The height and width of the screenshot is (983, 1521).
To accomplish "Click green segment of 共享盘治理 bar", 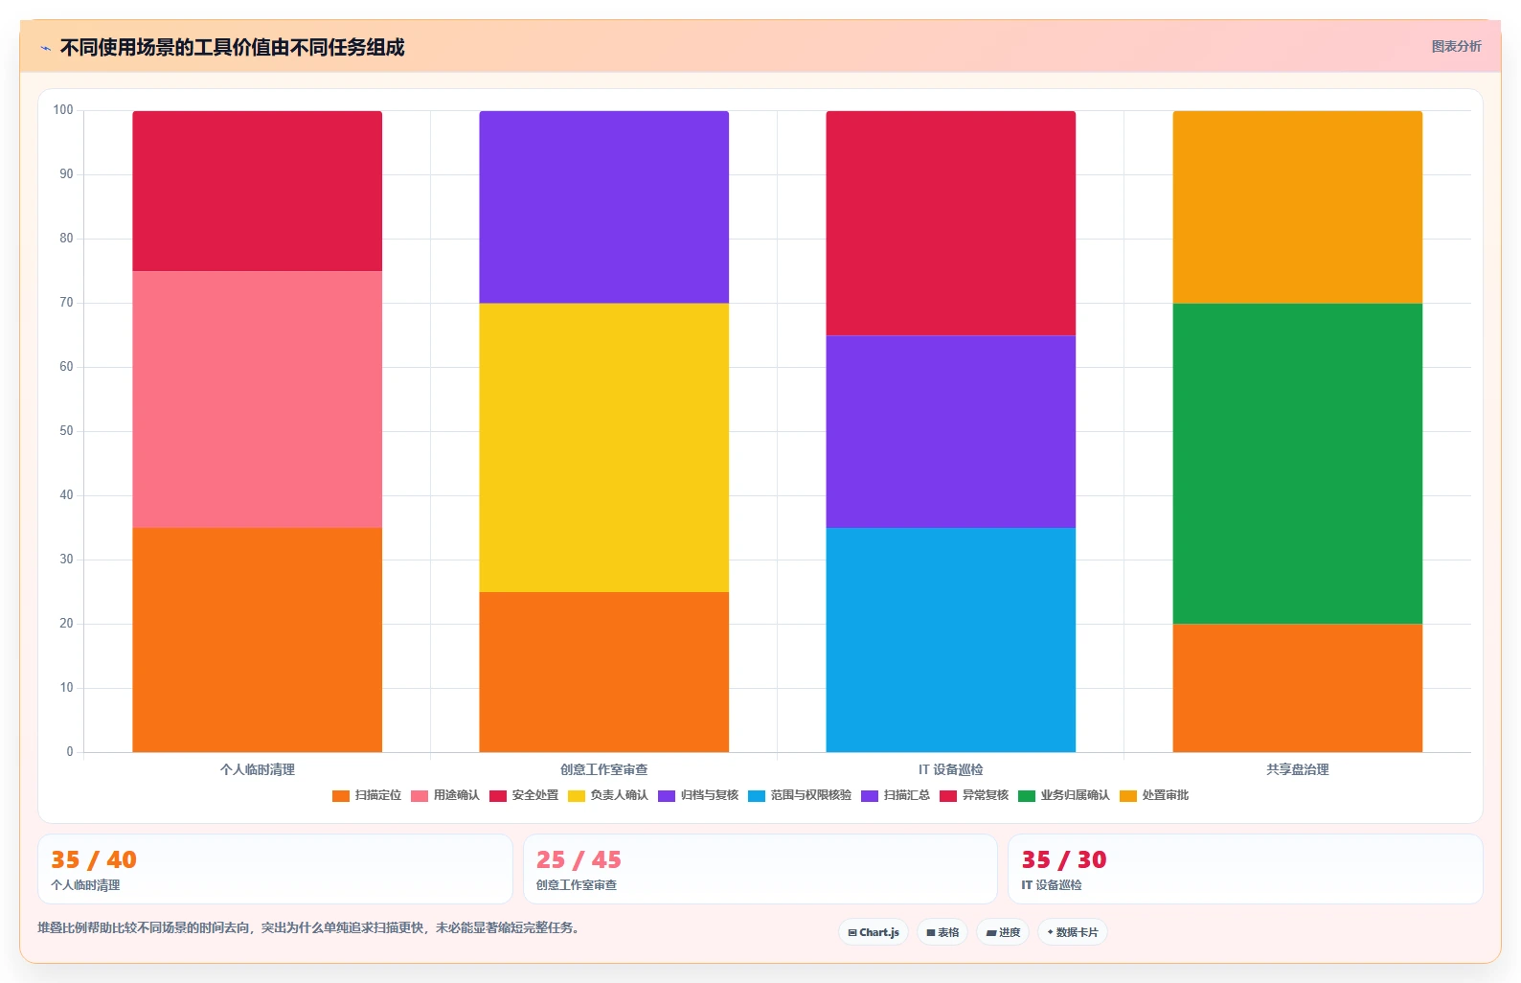I will (1297, 464).
